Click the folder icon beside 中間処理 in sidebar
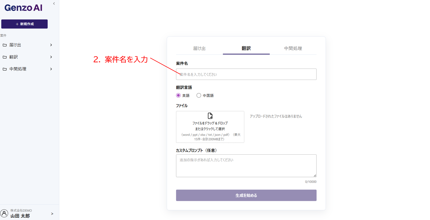The height and width of the screenshot is (220, 430). pos(5,69)
